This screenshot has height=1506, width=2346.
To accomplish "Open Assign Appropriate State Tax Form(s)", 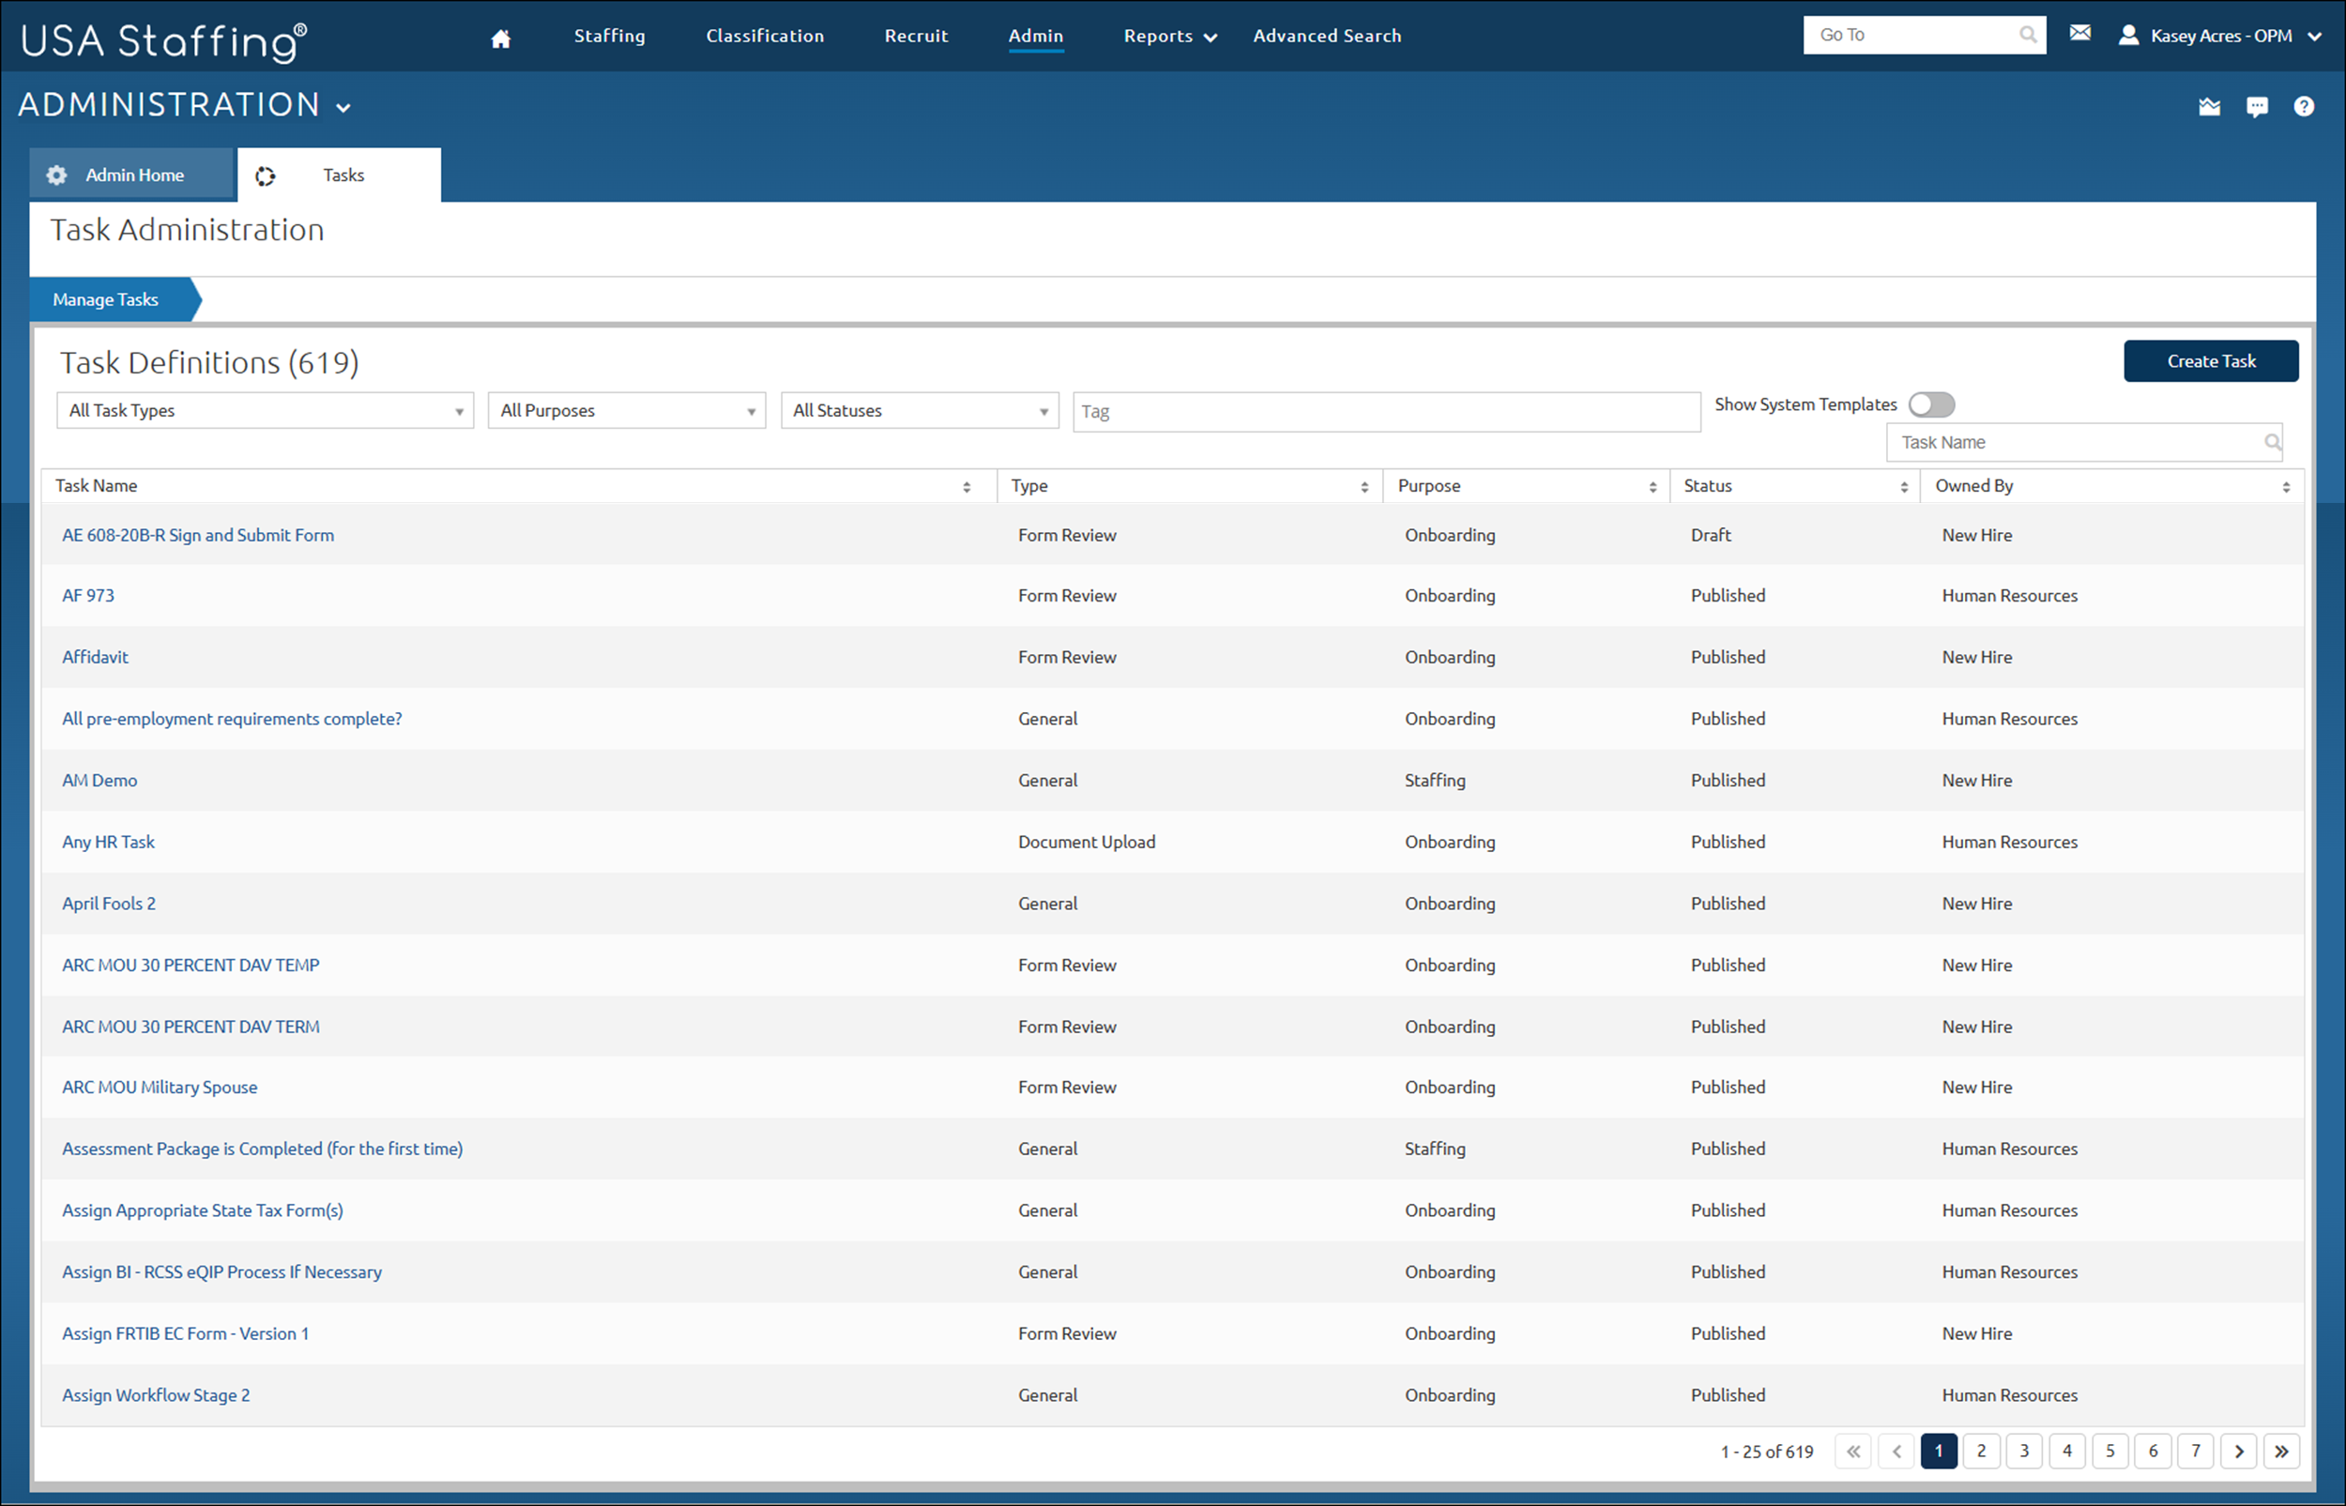I will coord(203,1210).
